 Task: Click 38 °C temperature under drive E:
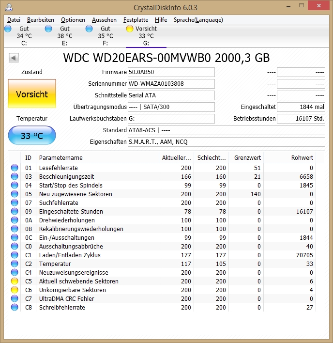click(x=65, y=36)
